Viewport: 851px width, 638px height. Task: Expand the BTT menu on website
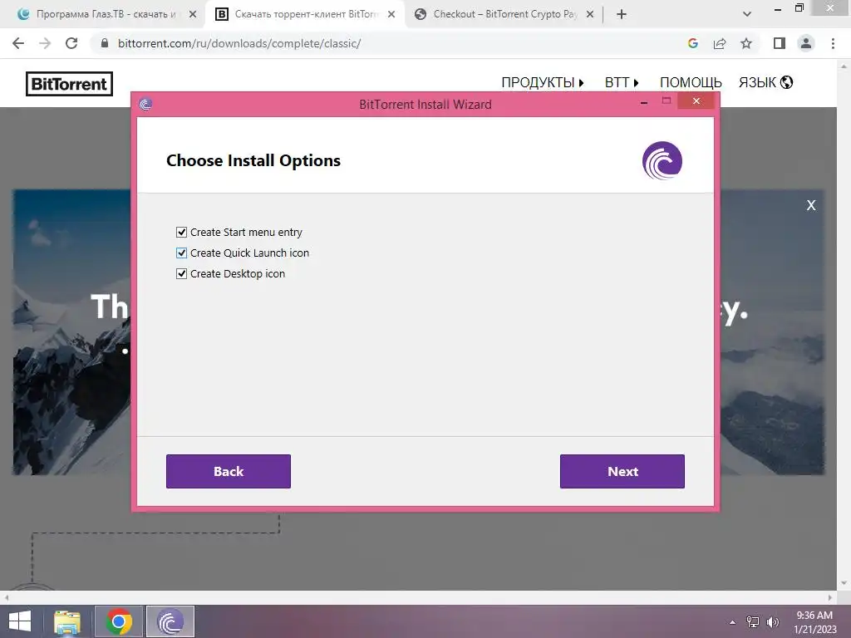point(622,82)
